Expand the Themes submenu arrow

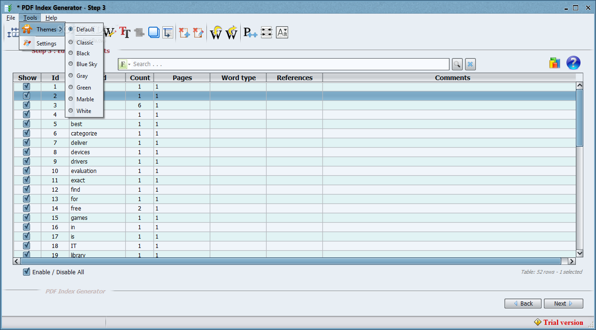point(61,30)
